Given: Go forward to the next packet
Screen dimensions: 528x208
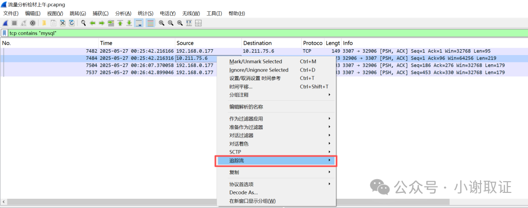Looking at the screenshot, I should point(101,23).
